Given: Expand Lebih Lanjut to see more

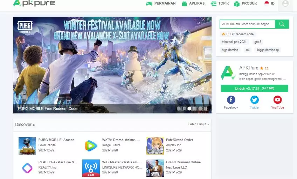Looking at the screenshot, I should click(198, 124).
